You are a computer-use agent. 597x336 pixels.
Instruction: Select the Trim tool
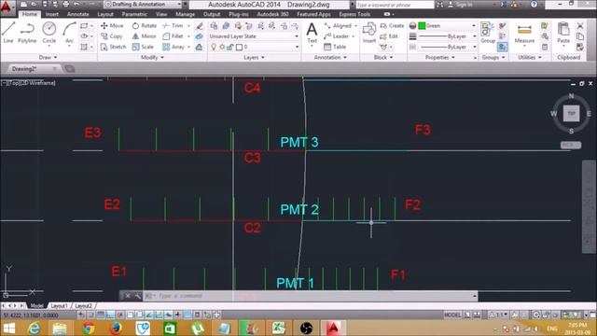point(173,25)
